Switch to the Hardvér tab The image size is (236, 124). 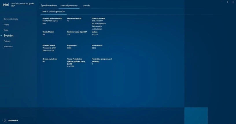[x=86, y=6]
